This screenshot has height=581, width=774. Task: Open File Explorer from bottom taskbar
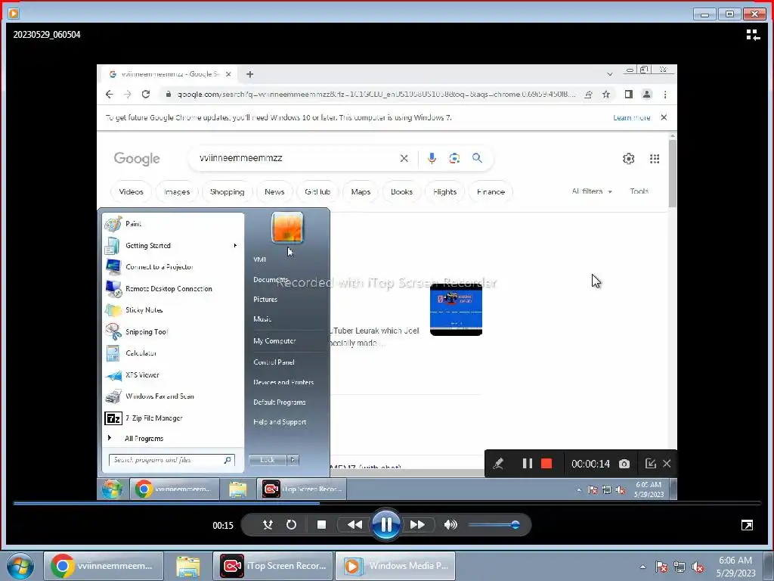188,566
